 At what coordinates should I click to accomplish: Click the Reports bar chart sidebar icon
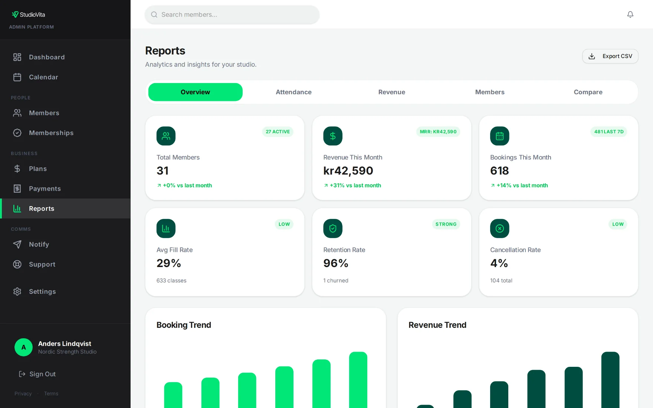17,208
